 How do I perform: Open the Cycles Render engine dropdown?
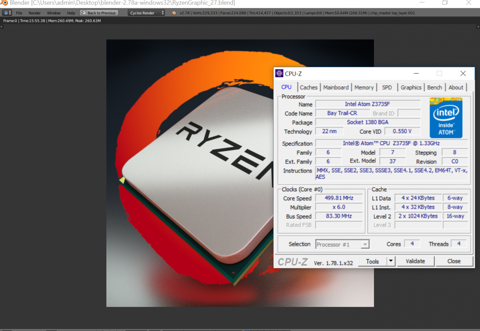[147, 13]
